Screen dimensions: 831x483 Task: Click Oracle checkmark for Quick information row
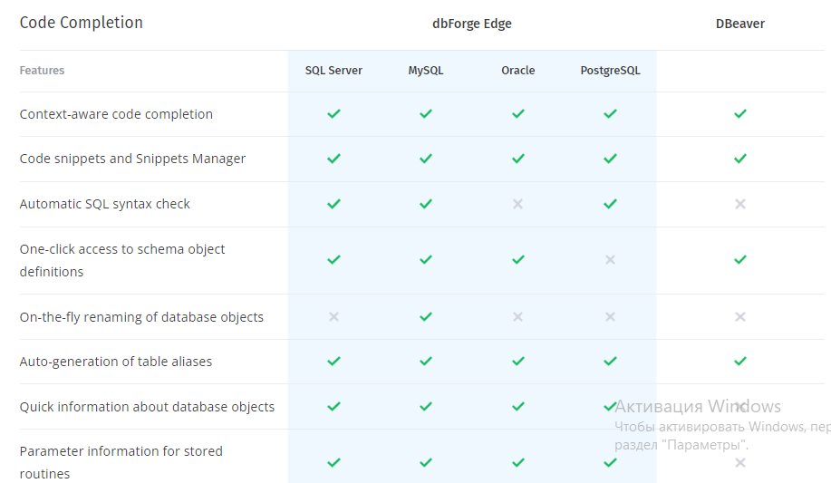point(517,407)
